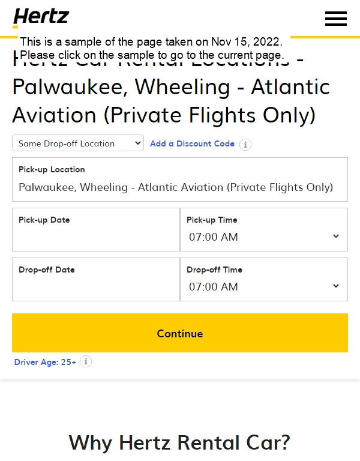
Task: Click the Hertz logo
Action: pyautogui.click(x=41, y=17)
